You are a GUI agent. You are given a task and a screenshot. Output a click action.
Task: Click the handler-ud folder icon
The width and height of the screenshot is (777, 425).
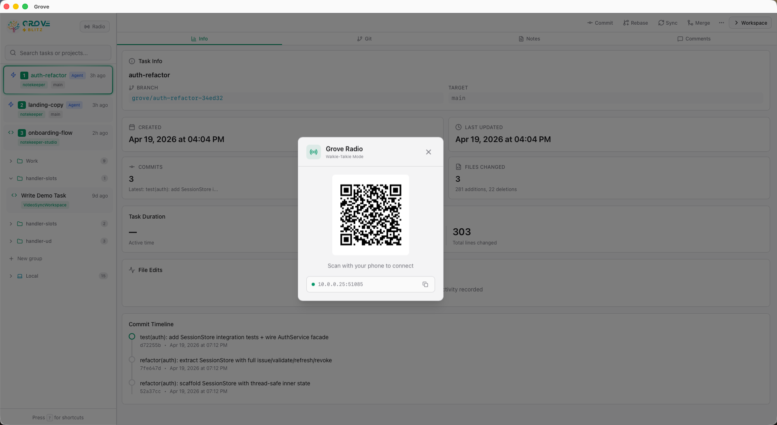coord(20,241)
